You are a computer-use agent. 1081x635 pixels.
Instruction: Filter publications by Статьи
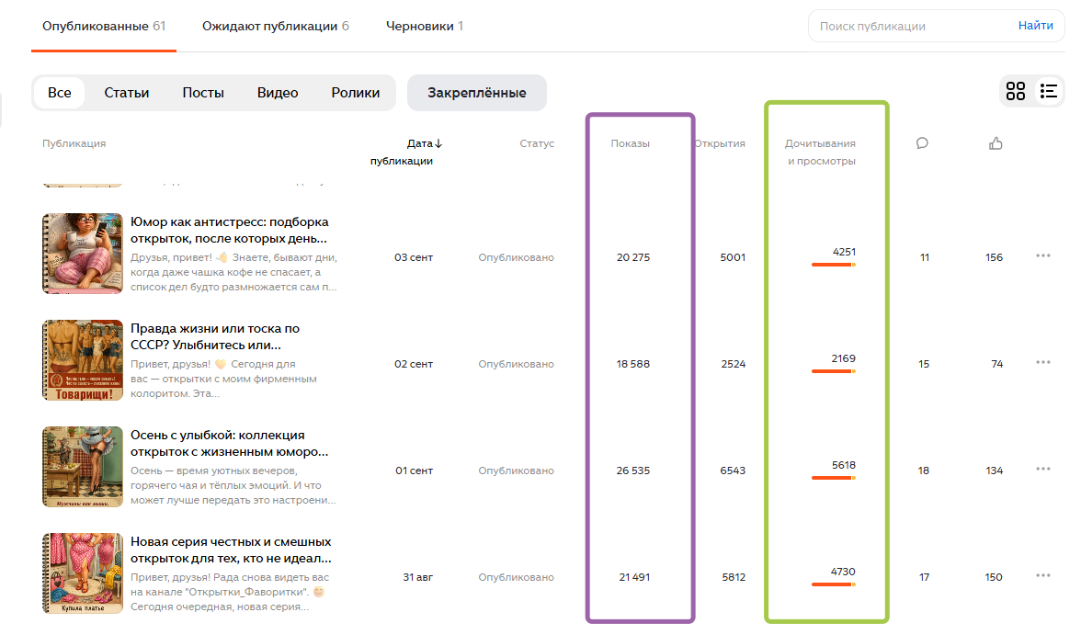click(x=127, y=93)
